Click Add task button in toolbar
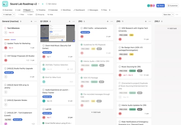Viewport: 181px width, 125px height. click(7, 15)
